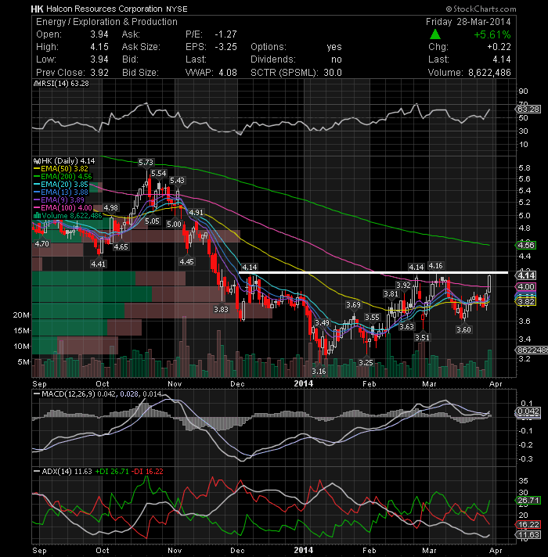
Task: Click the 3.81 price label
Action: coord(391,294)
